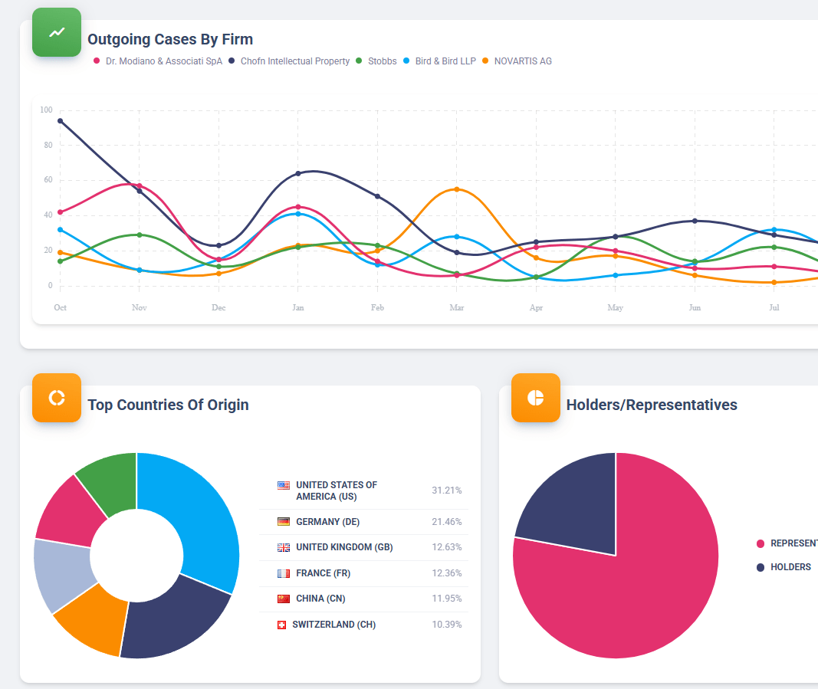Click the China flag icon

click(284, 599)
